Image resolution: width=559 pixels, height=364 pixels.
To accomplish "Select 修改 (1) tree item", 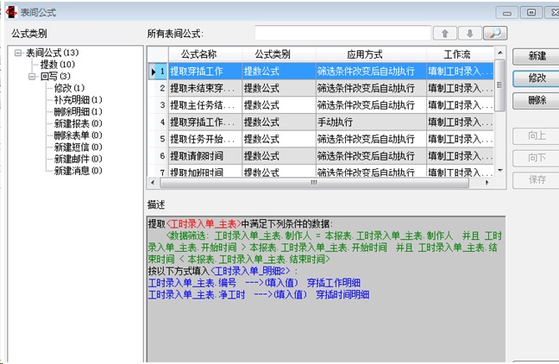I will tap(68, 88).
